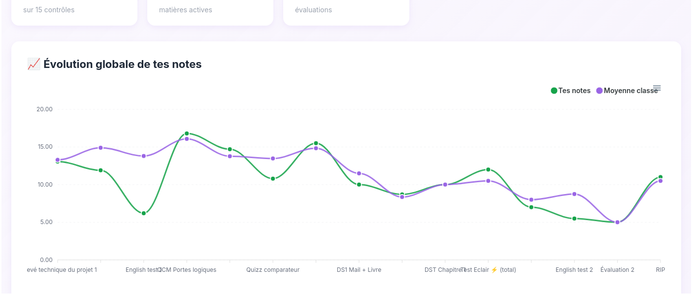This screenshot has height=295, width=694.
Task: Click green point at Test Eclair
Action: [x=488, y=169]
